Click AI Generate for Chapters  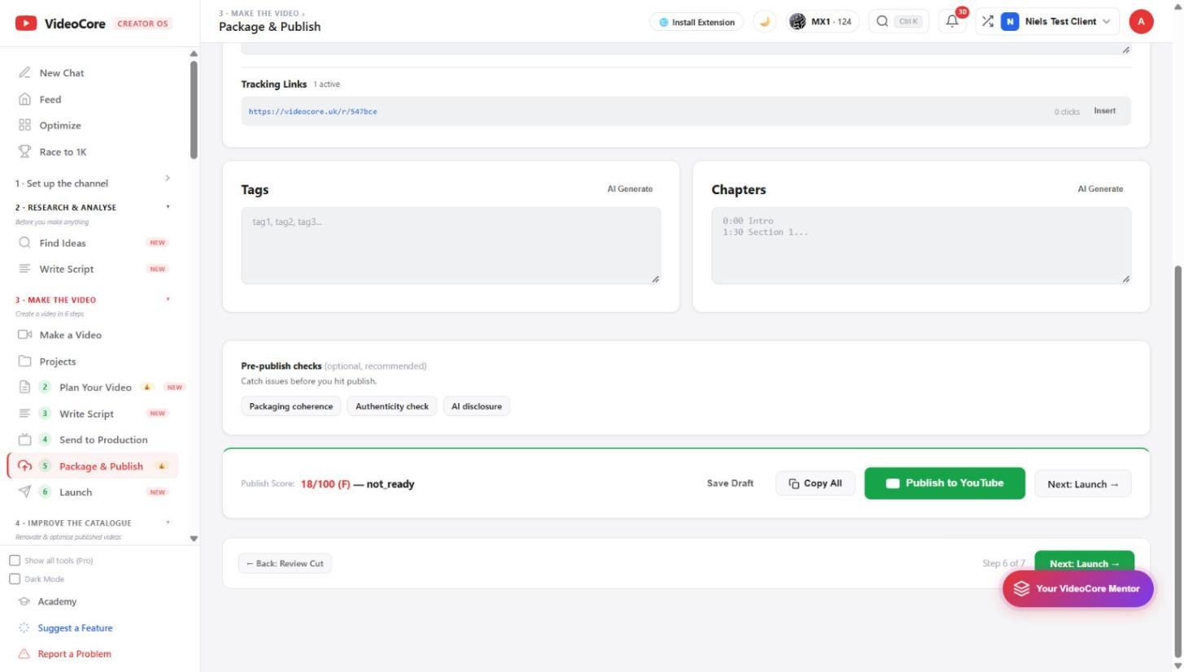pyautogui.click(x=1100, y=189)
